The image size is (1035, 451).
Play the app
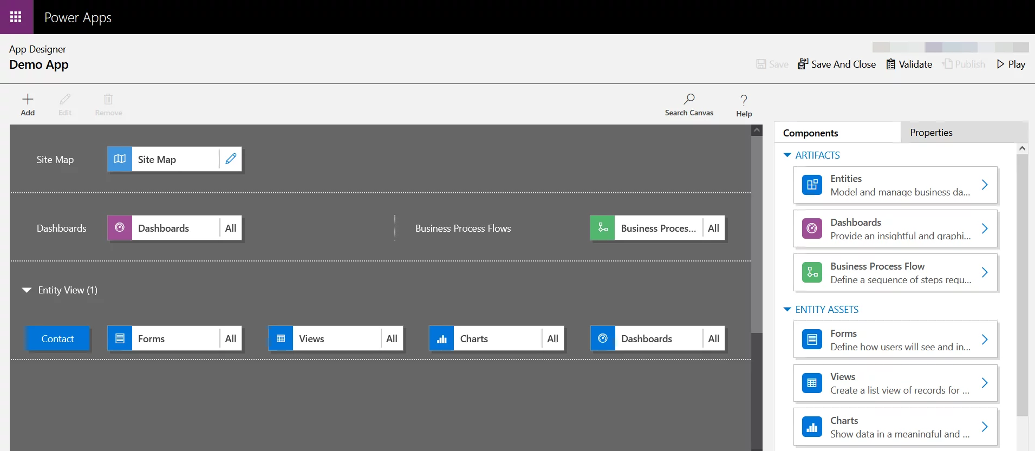click(x=1011, y=64)
